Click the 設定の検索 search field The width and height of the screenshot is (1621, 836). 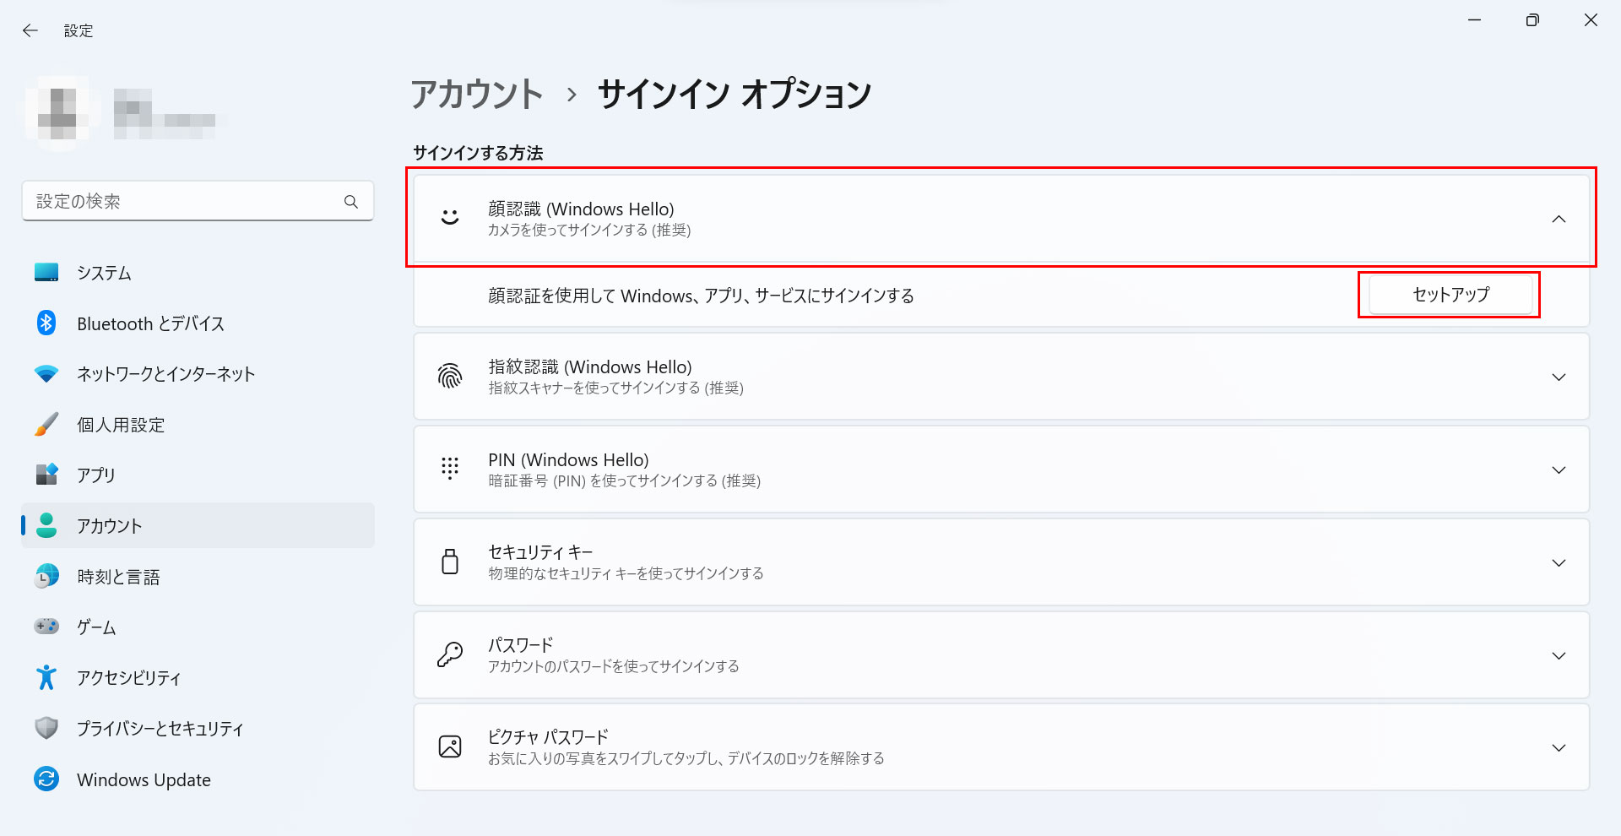[198, 201]
